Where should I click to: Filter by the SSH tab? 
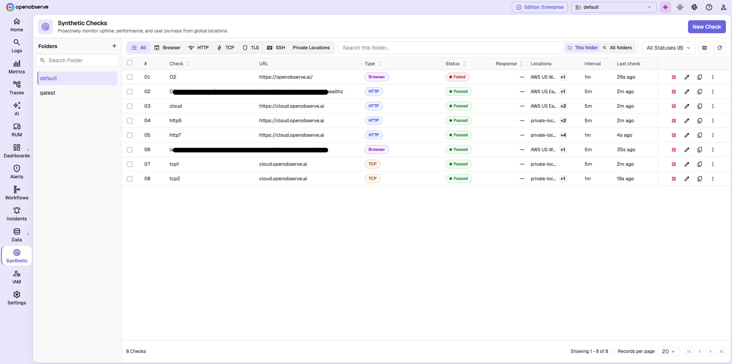pyautogui.click(x=276, y=48)
